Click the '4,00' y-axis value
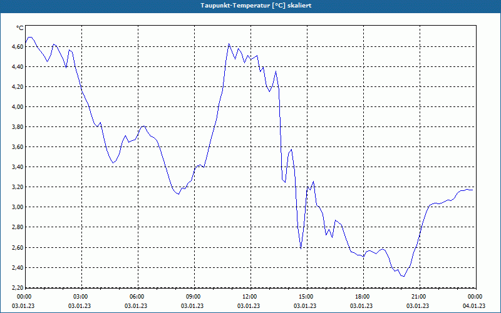Image resolution: width=501 pixels, height=313 pixels. (x=18, y=107)
